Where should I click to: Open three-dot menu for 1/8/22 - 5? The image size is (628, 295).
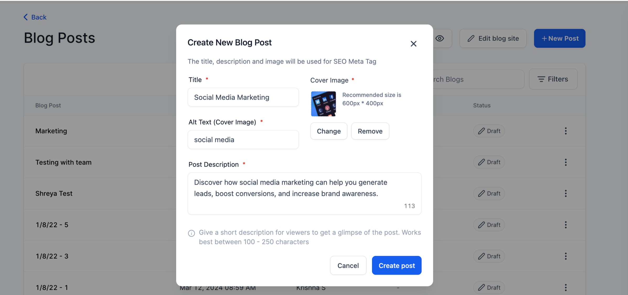click(x=566, y=225)
